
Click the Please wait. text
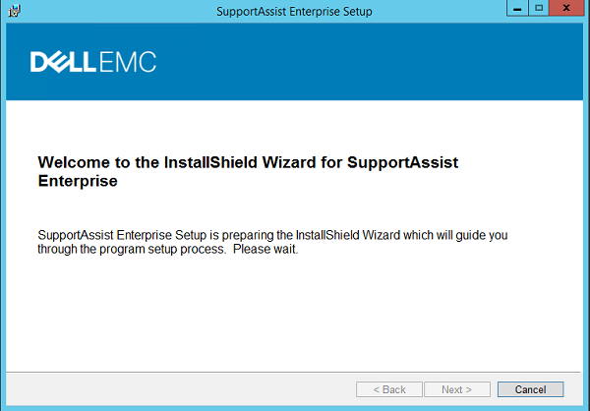[x=265, y=249]
